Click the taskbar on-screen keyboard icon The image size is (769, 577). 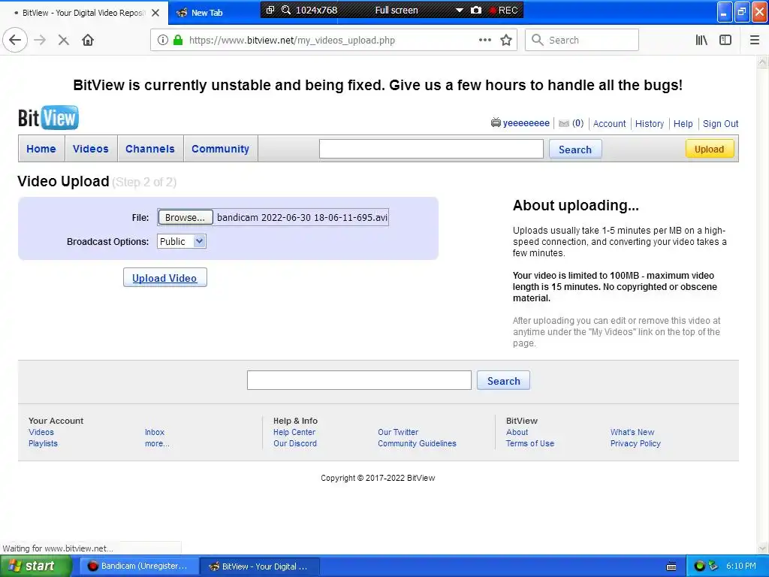[x=671, y=566]
